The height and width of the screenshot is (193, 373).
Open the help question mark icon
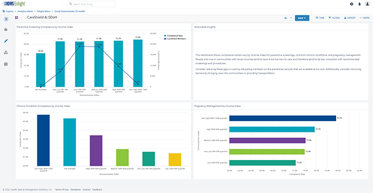tap(351, 4)
